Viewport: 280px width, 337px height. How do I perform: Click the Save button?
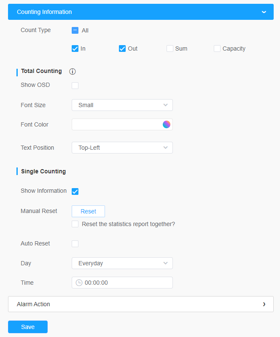28,327
